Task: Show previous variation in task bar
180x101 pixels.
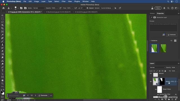Action: pos(28,95)
